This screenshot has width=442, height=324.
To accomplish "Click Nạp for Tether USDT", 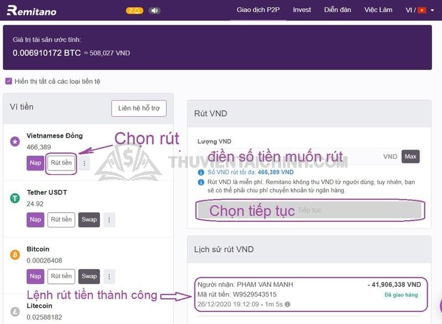I will [x=35, y=220].
